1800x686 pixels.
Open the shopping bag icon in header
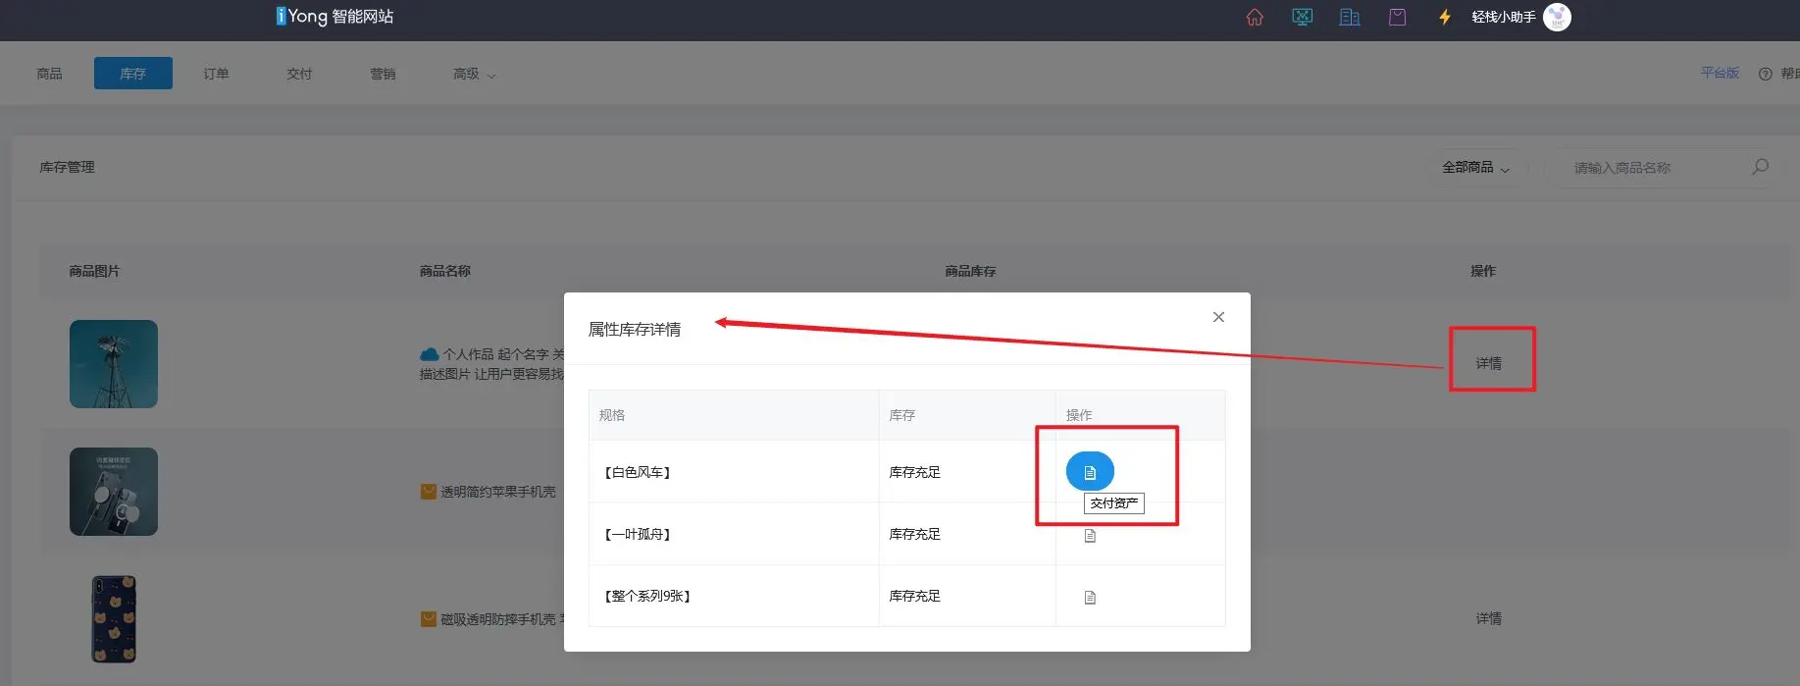(1397, 18)
